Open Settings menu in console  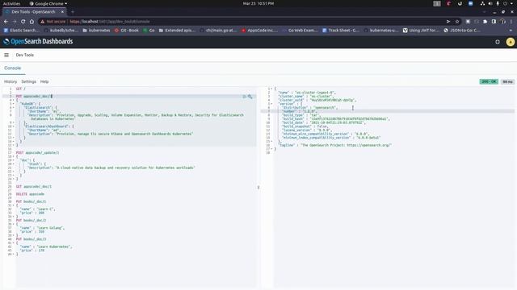click(x=29, y=81)
